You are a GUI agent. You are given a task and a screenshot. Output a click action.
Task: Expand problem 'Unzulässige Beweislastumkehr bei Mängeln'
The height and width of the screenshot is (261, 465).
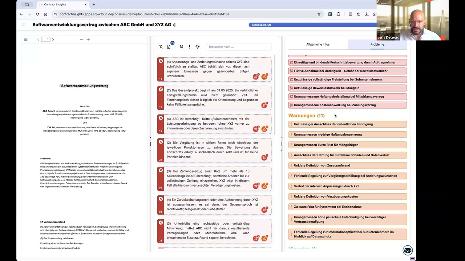tap(348, 88)
